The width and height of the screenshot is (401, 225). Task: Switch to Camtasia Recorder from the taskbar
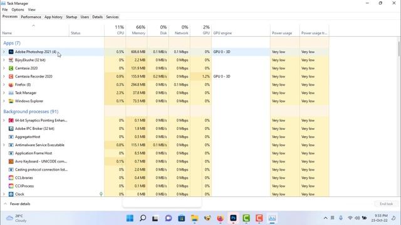tap(259, 218)
